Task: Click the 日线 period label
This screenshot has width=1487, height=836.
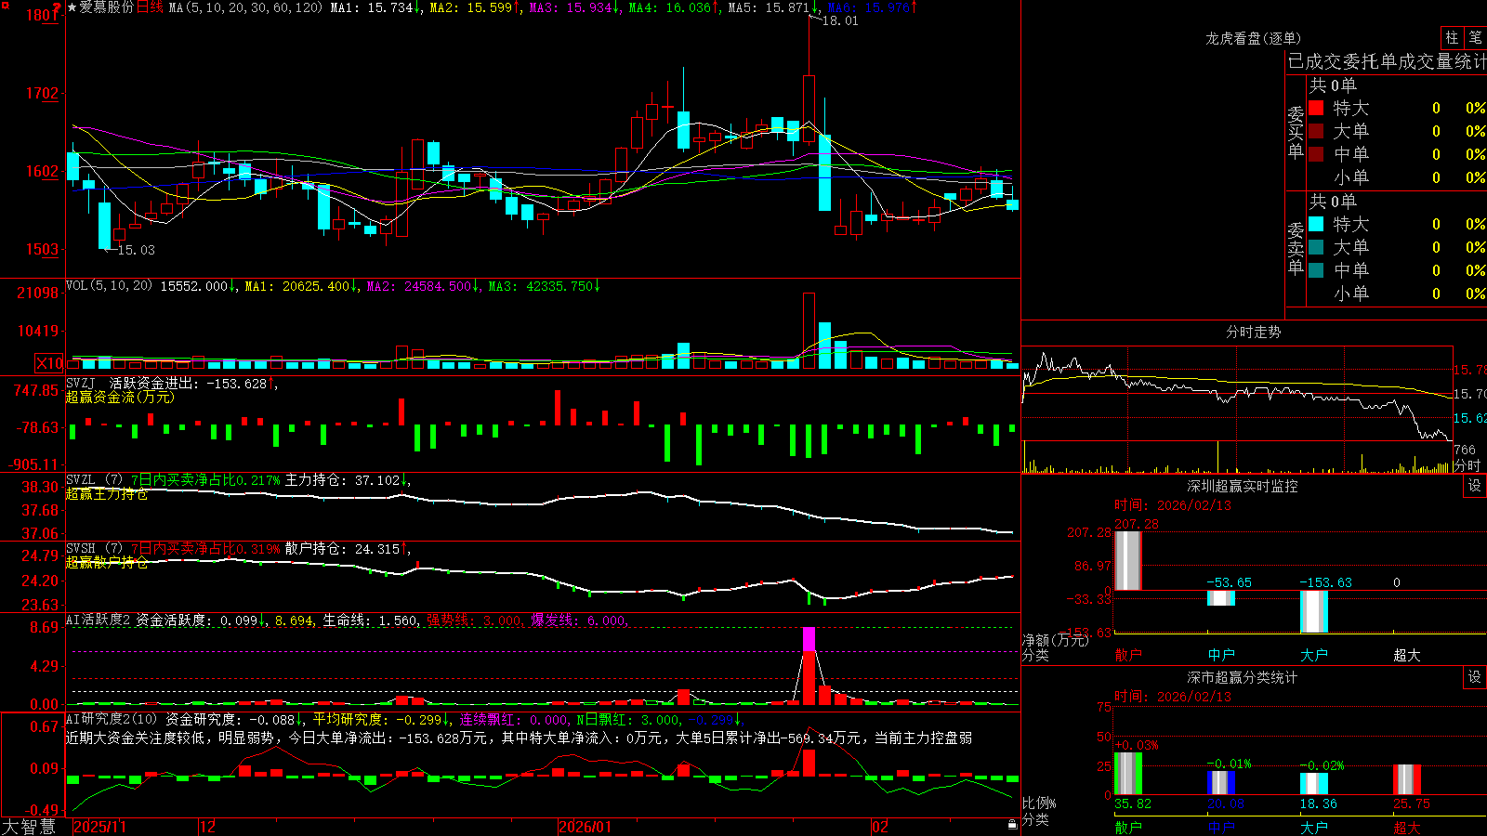Action: click(151, 7)
